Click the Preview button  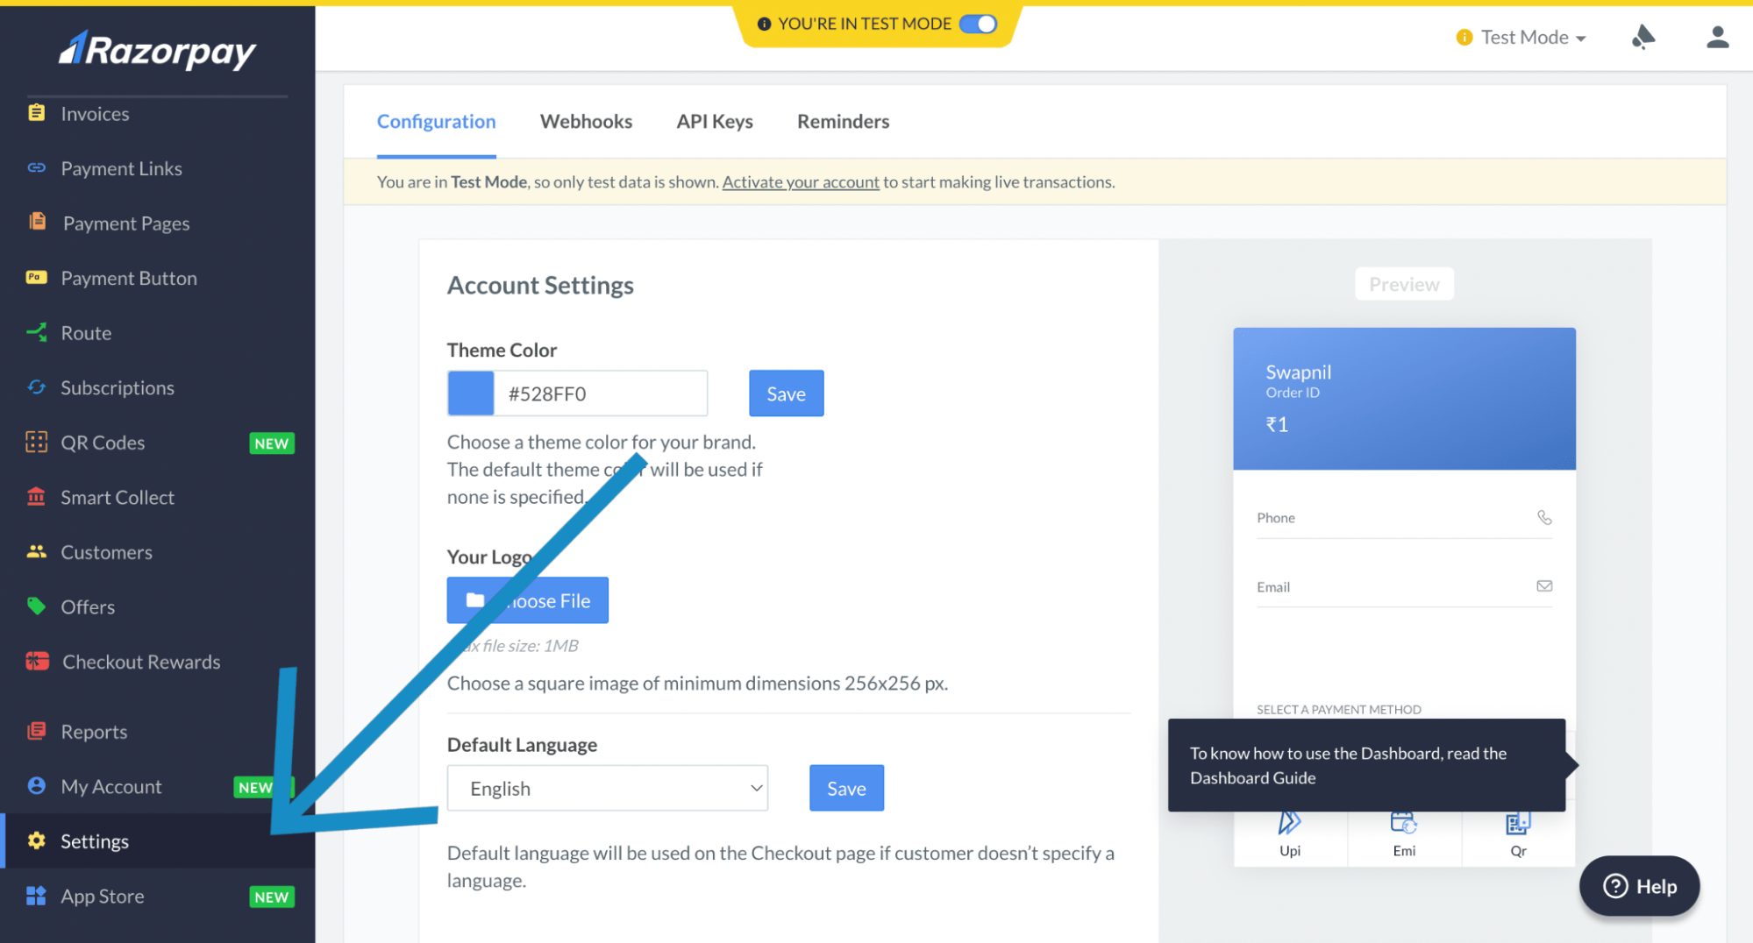[1404, 284]
